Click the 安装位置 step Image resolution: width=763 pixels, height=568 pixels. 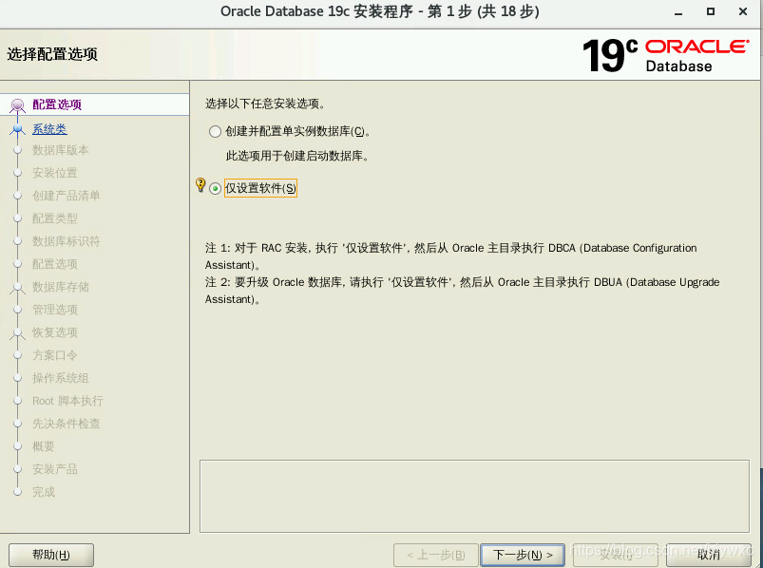click(55, 173)
